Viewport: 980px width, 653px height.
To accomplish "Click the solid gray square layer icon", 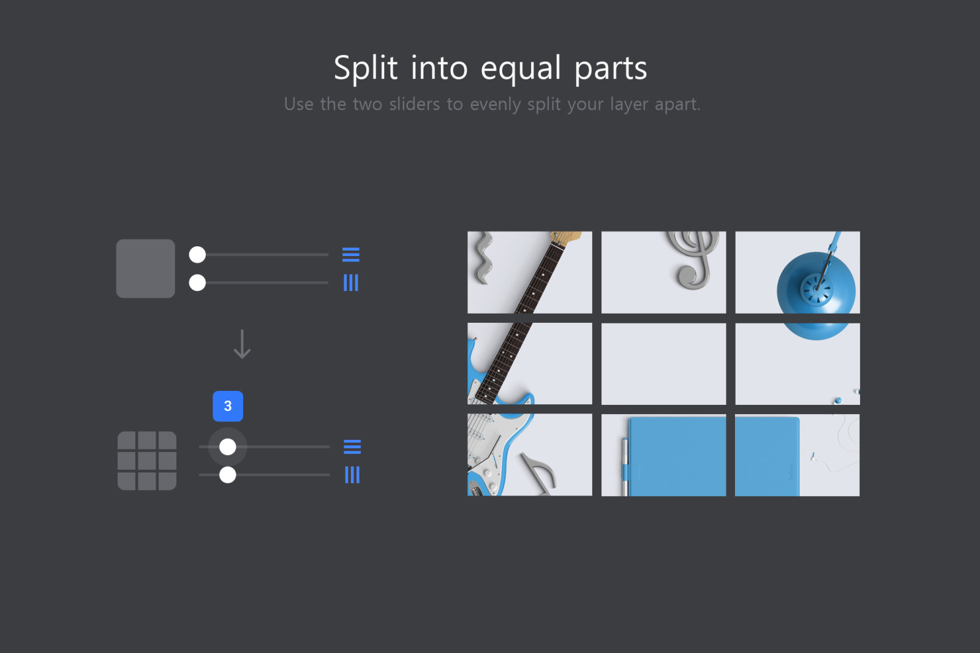I will click(x=146, y=268).
